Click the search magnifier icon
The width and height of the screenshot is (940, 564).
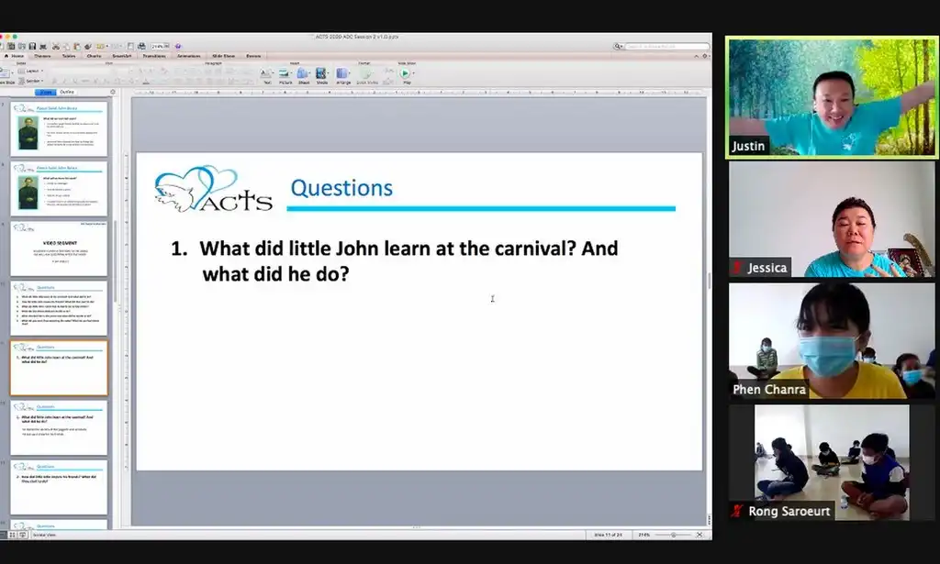tap(617, 46)
